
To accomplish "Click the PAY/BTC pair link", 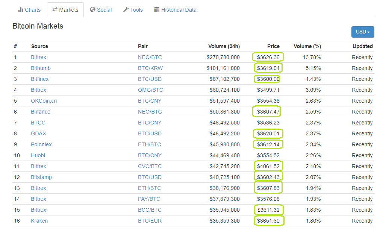I will coord(149,199).
